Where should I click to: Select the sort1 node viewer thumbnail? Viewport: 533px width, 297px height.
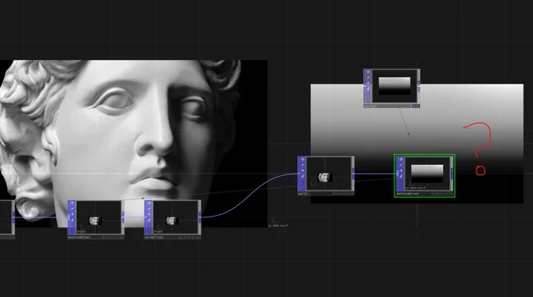point(328,174)
